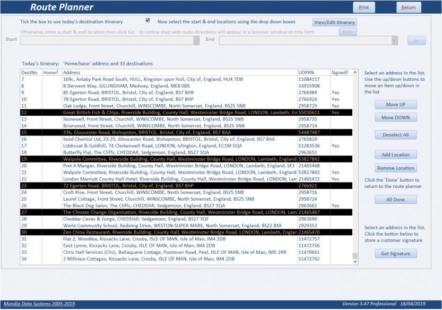Select the 2 Millview Cottages row
The height and width of the screenshot is (310, 442).
coord(186,259)
